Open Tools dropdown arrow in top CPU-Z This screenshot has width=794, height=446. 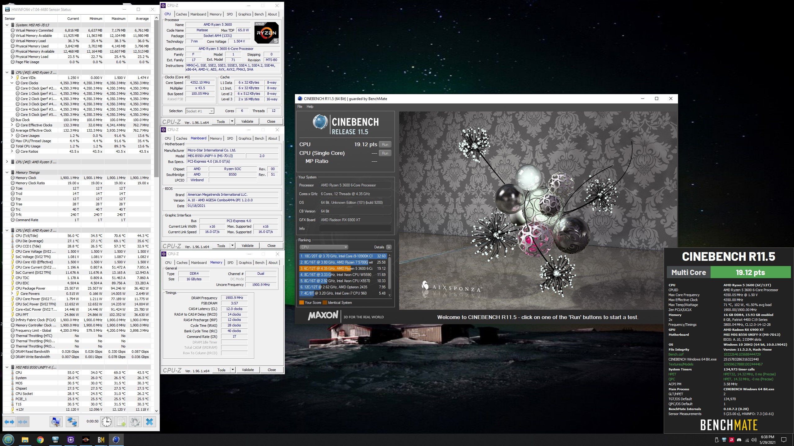(x=232, y=121)
